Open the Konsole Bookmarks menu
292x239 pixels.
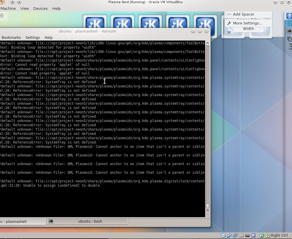point(11,38)
